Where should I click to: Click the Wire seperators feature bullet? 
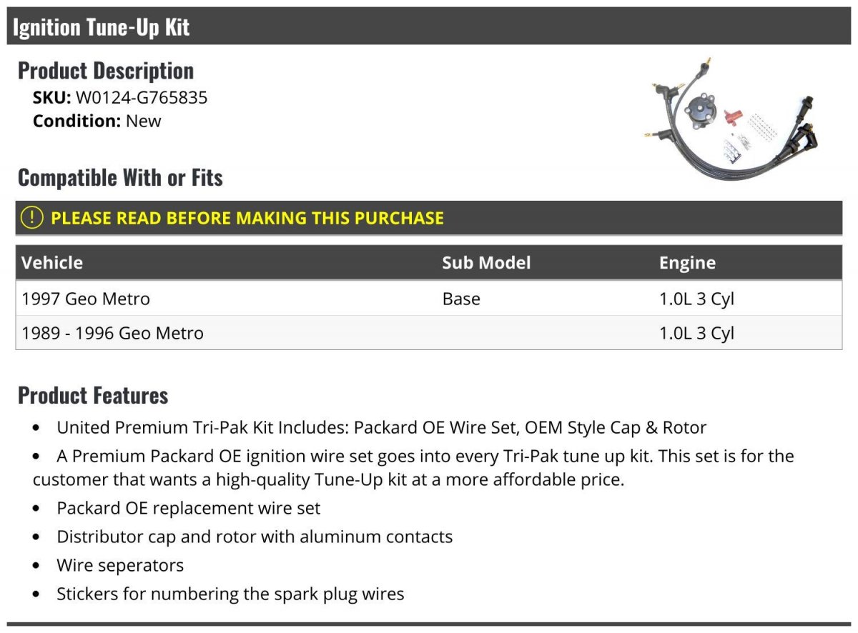click(120, 565)
